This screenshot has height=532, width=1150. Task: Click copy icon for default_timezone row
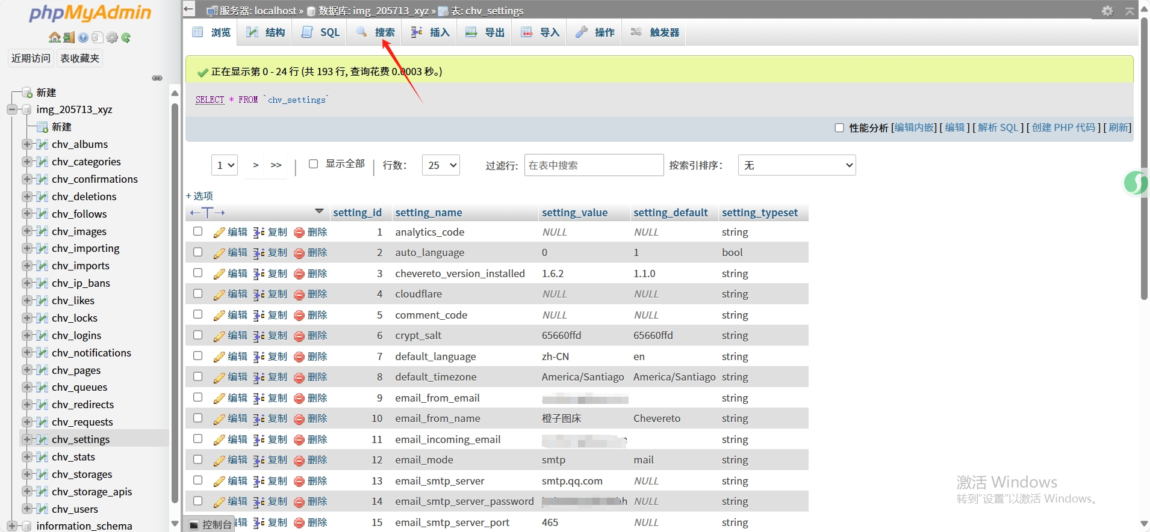[259, 378]
